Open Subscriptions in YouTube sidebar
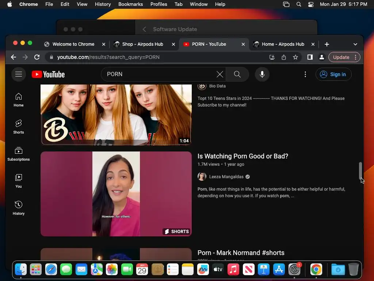This screenshot has width=374, height=281. (19, 154)
